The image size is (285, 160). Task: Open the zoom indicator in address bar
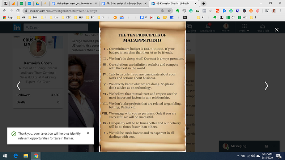tap(162, 11)
